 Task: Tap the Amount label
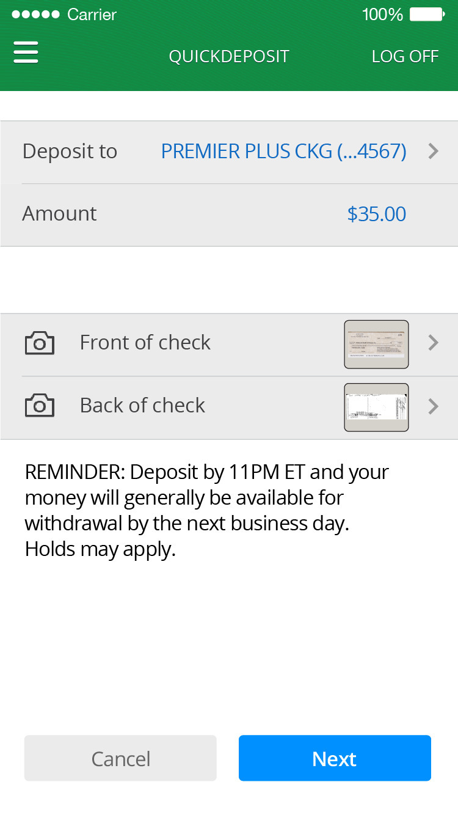coord(59,214)
